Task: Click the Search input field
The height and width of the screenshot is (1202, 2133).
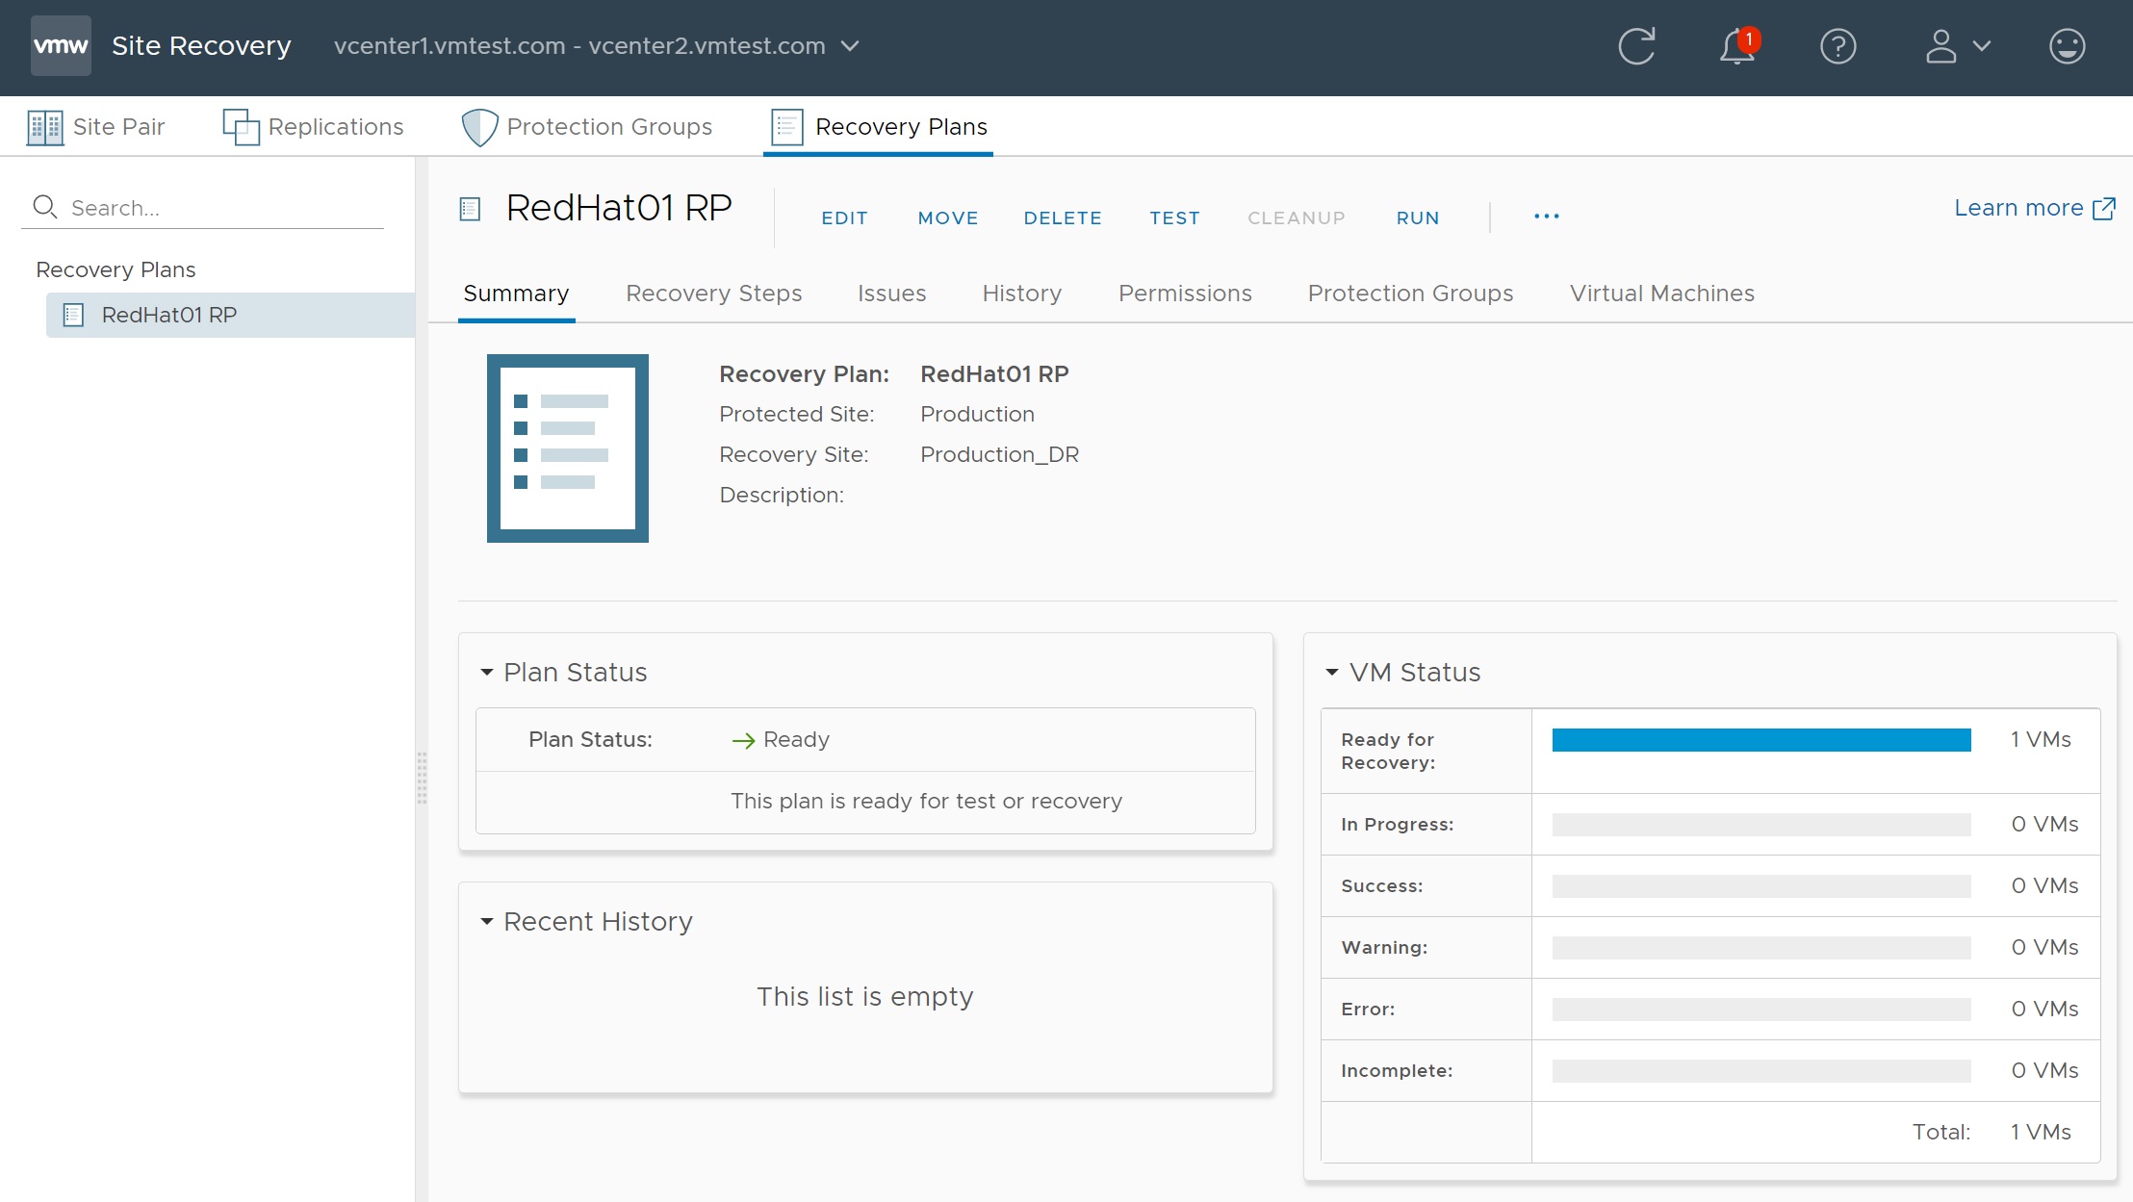Action: pos(221,208)
